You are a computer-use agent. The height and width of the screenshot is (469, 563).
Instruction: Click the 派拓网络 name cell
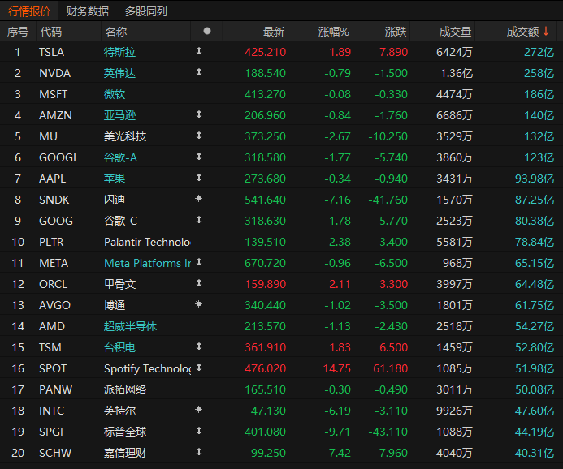pos(125,389)
